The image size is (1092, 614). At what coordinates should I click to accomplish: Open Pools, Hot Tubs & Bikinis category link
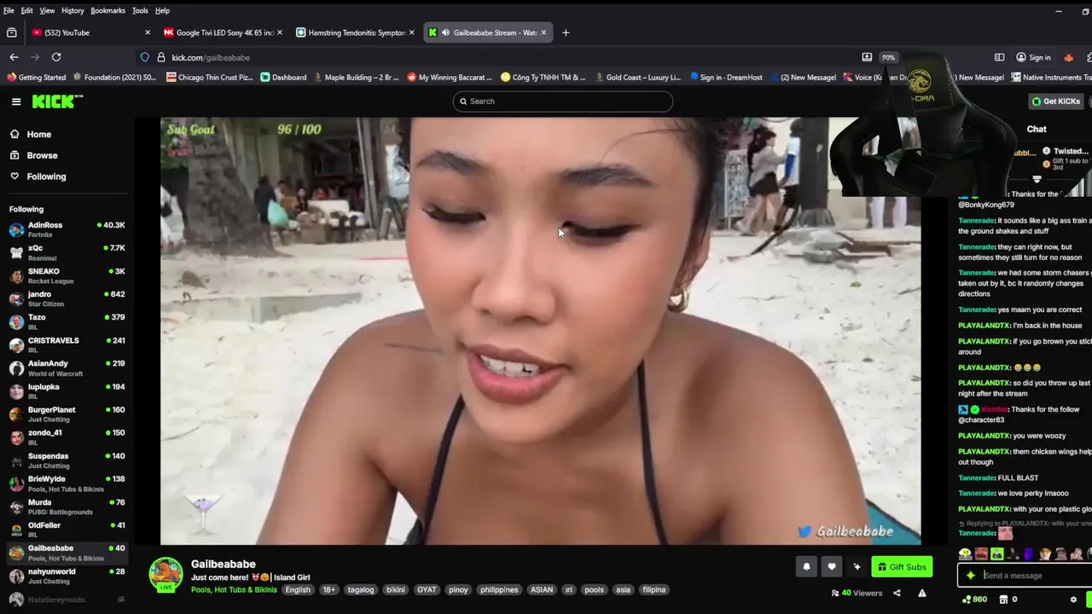pyautogui.click(x=234, y=590)
